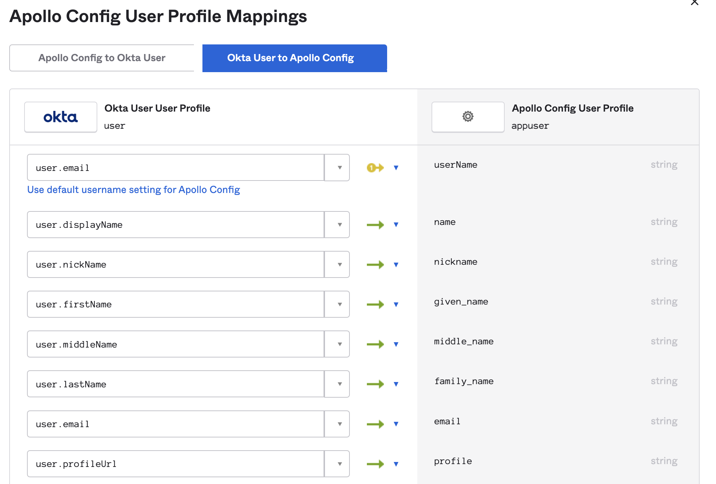Screen dimensions: 716x484
Task: Open blue mapping-type menu for given_name row
Action: tap(396, 305)
